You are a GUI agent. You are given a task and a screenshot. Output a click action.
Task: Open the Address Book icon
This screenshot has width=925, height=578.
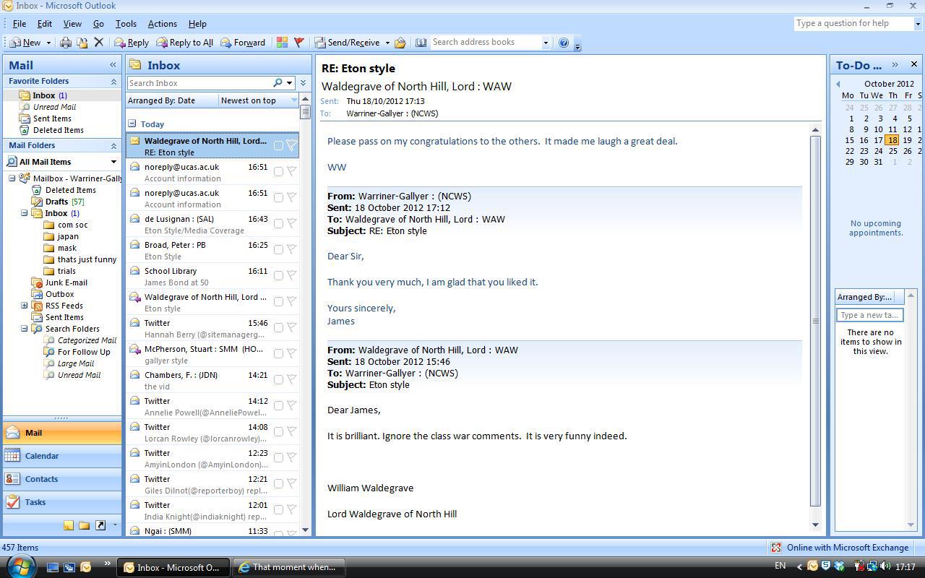coord(421,43)
